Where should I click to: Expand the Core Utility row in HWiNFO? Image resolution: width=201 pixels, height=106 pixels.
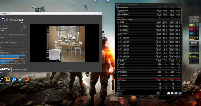(118, 65)
